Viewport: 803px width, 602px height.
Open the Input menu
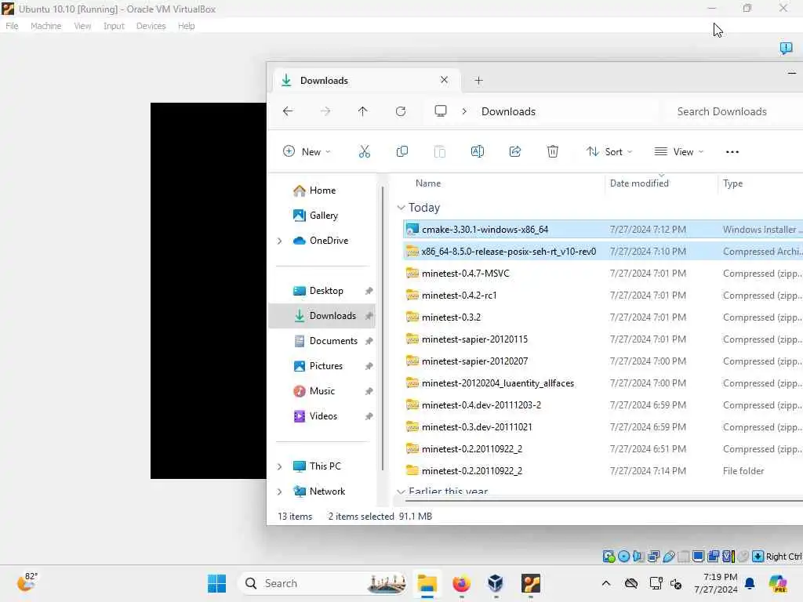pos(114,26)
